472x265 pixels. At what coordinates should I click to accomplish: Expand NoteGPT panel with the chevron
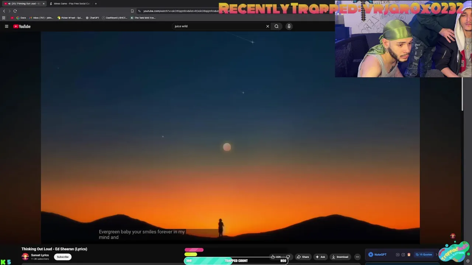(437, 254)
